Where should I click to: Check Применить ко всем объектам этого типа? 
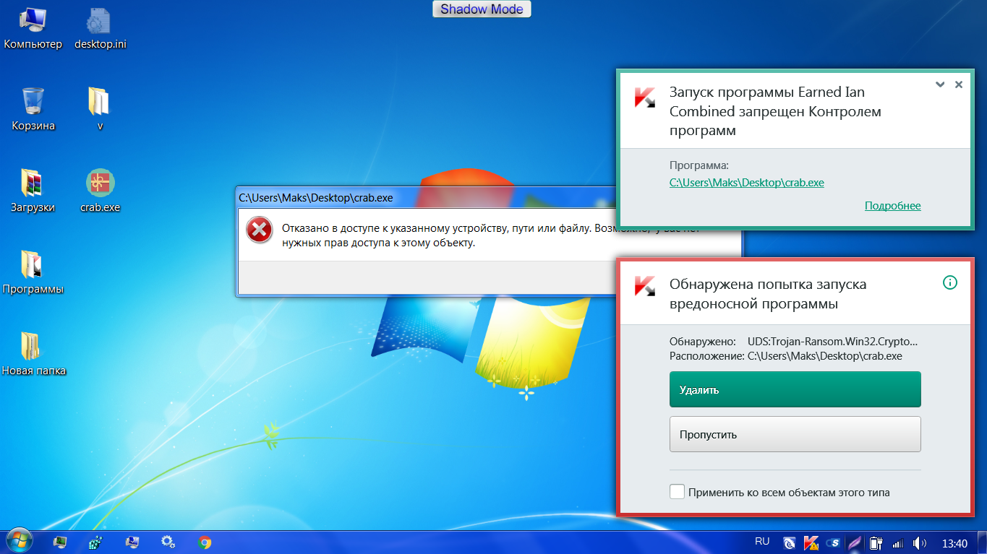click(678, 492)
